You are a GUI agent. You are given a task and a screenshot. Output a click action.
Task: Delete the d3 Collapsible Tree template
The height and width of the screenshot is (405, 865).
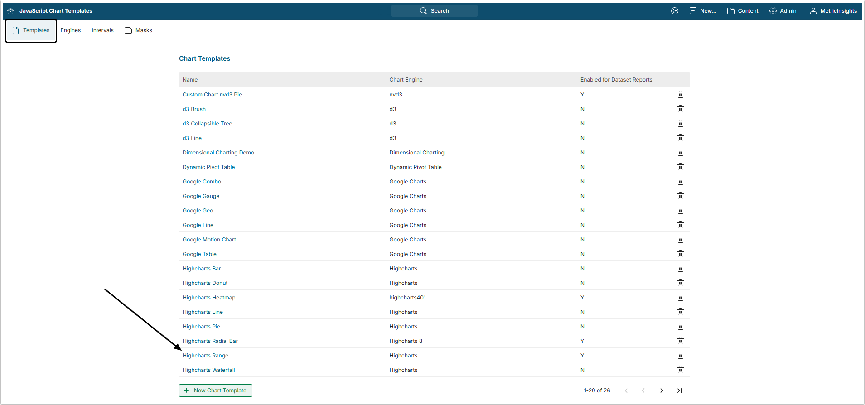[680, 123]
